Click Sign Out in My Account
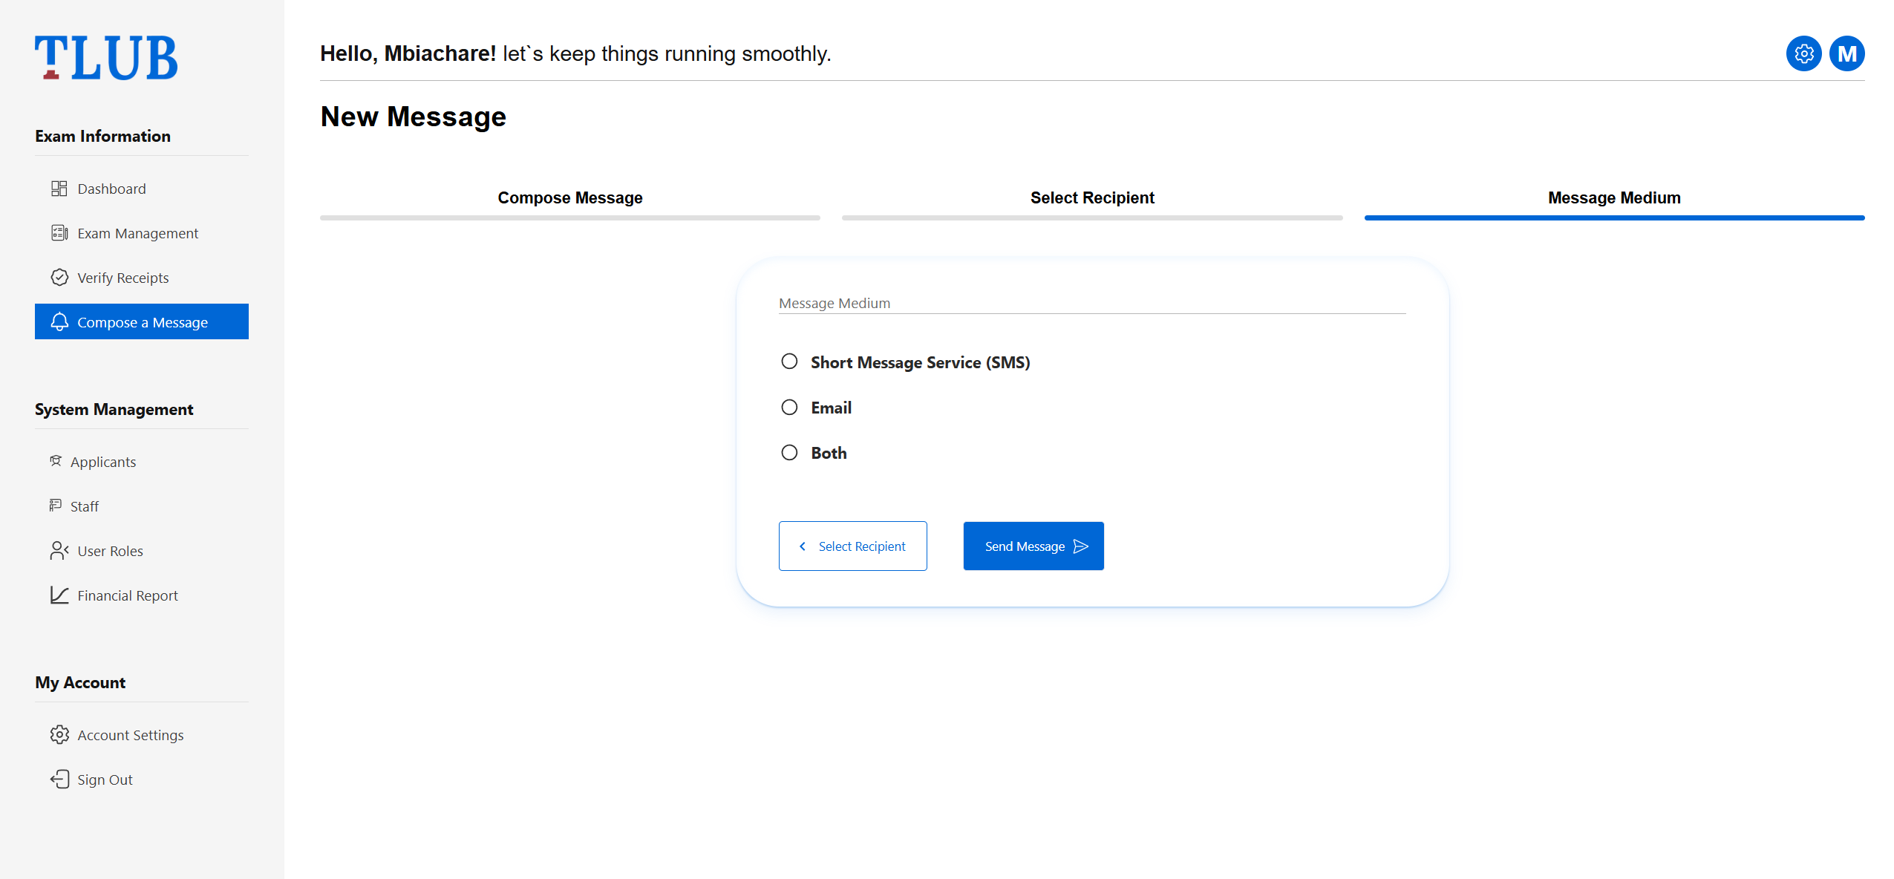The height and width of the screenshot is (879, 1894). tap(142, 780)
